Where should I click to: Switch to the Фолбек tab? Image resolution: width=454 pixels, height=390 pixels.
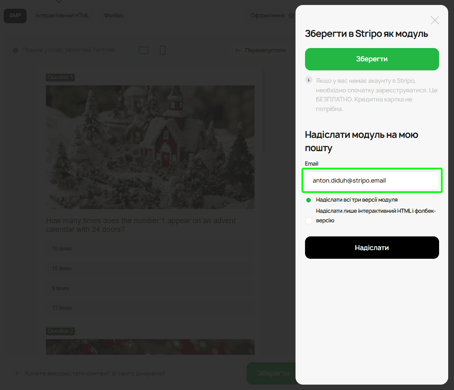click(113, 16)
